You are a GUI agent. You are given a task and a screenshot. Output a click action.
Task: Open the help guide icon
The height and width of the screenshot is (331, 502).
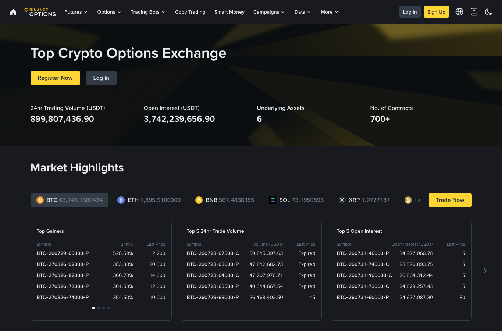click(474, 12)
